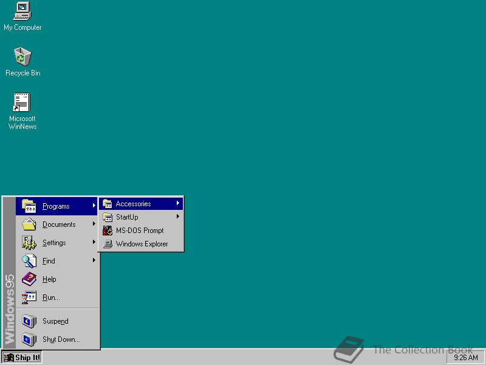Choose Shut Down... label in the Start menu
Viewport: 486px width, 365px height.
61,339
